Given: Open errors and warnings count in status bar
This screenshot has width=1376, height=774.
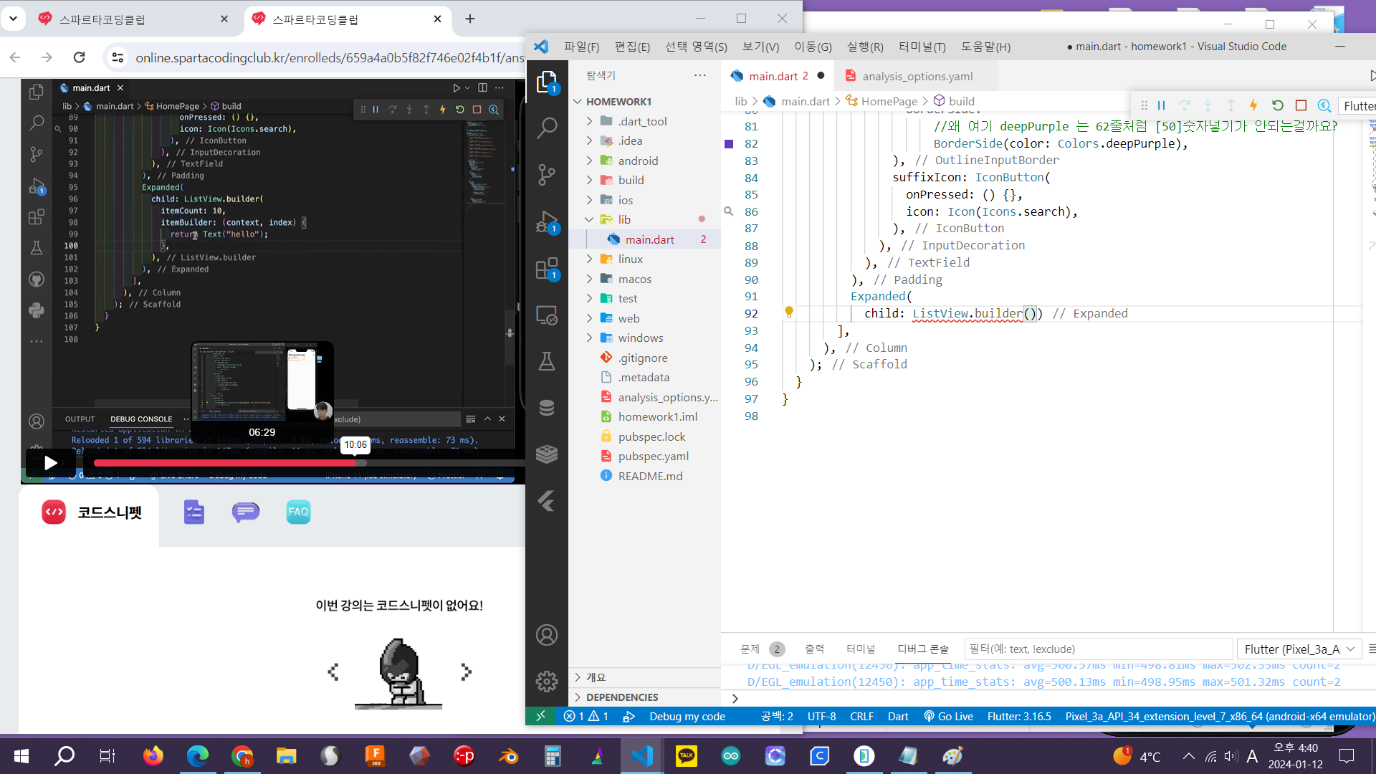Looking at the screenshot, I should point(586,716).
